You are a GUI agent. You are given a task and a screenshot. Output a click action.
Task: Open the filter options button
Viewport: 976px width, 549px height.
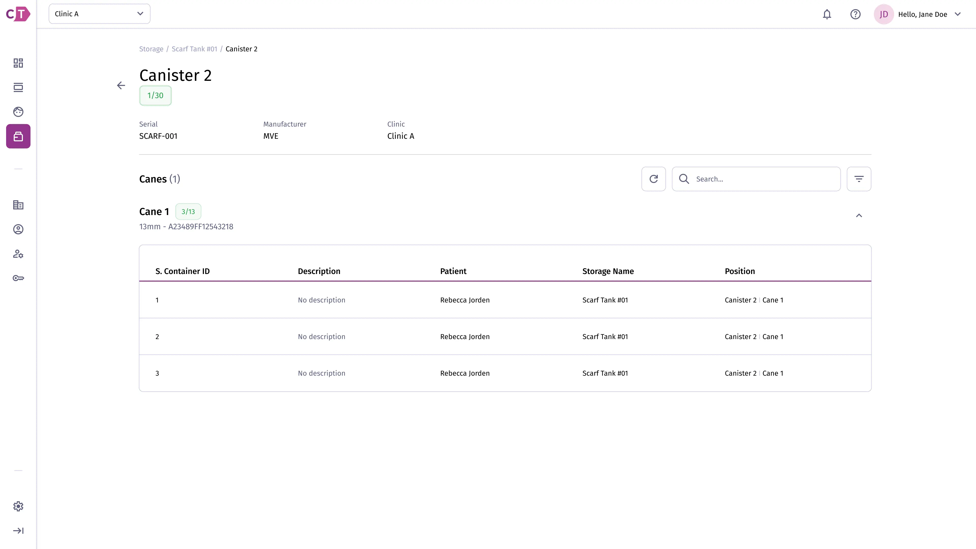[x=859, y=179]
